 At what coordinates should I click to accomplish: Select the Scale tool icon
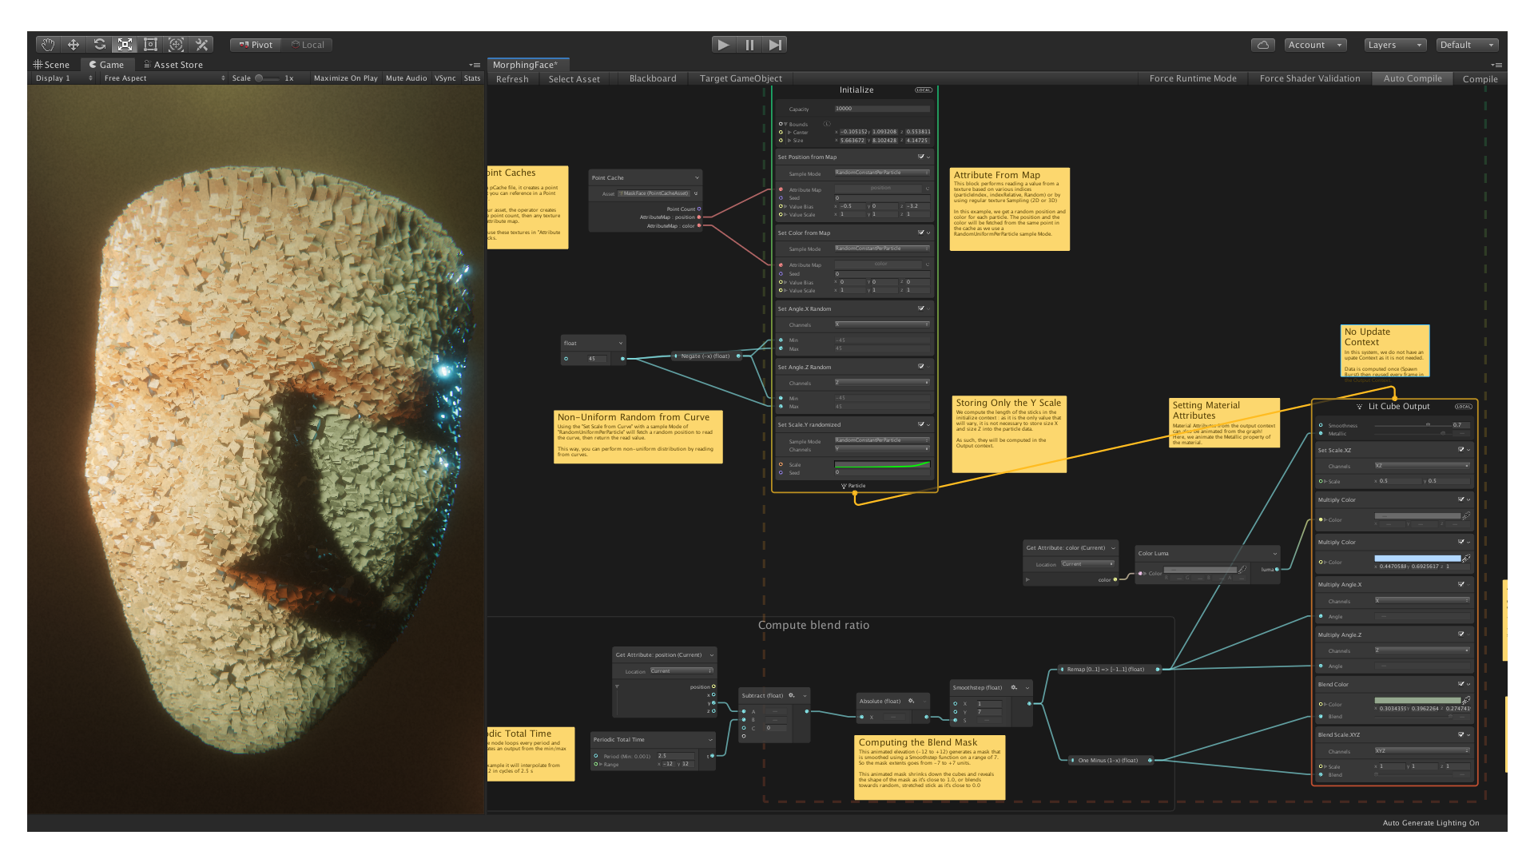[x=125, y=45]
